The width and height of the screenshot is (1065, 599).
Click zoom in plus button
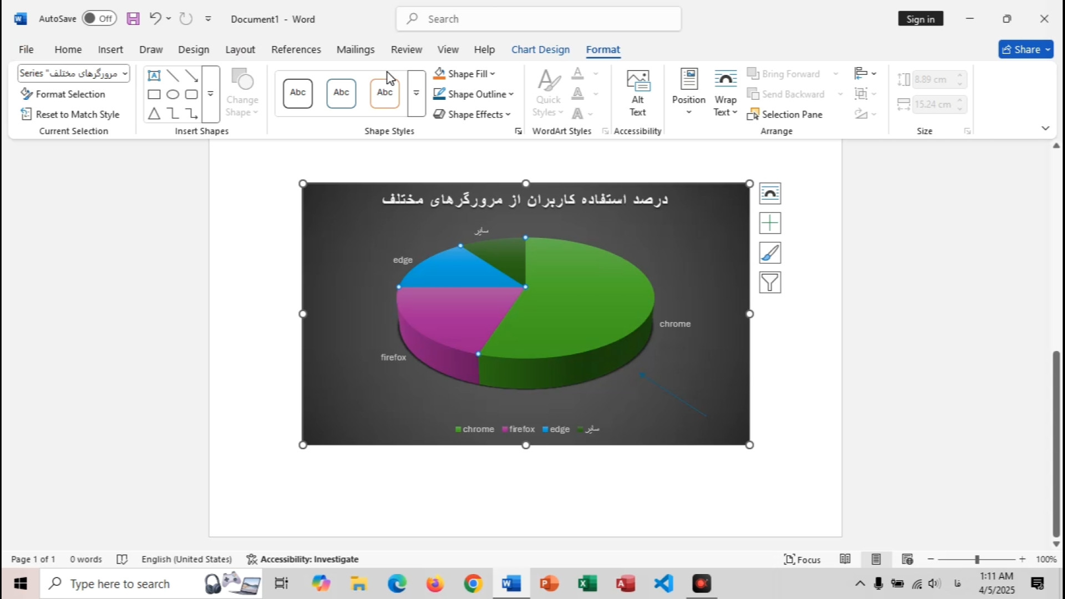[x=1022, y=559]
